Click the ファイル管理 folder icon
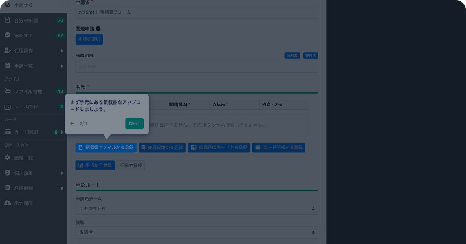Viewport: 466px width, 244px height. 7,91
